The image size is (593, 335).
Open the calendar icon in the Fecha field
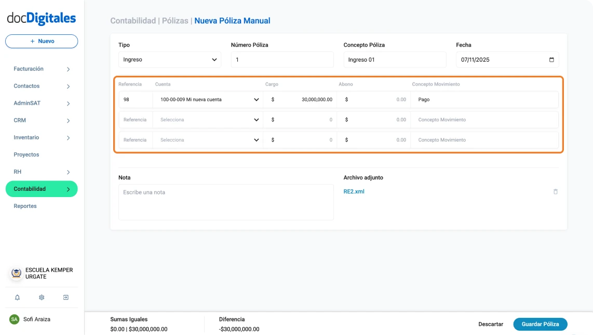[x=552, y=59]
